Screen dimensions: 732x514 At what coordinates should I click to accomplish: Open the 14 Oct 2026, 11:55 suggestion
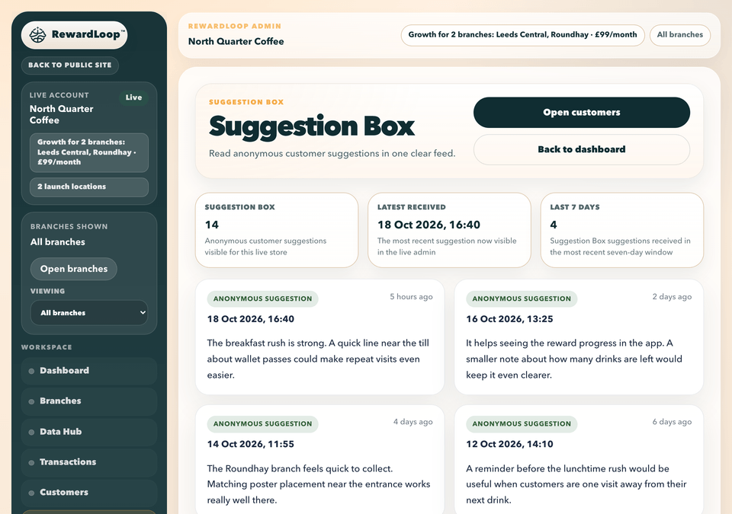(319, 459)
